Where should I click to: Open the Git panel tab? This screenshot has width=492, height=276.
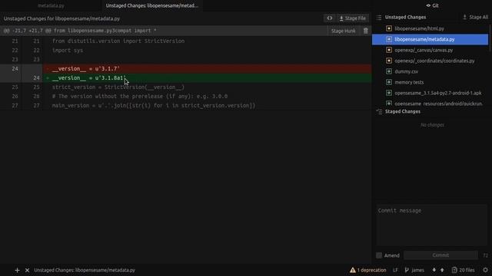(432, 5)
